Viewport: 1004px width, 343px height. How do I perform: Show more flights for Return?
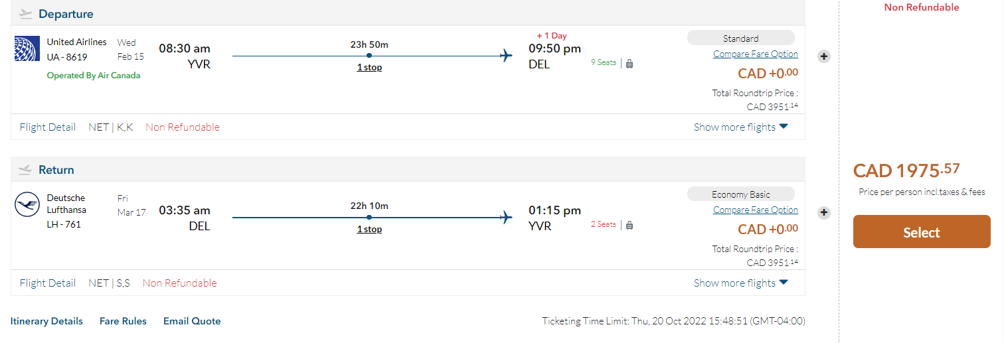(740, 283)
